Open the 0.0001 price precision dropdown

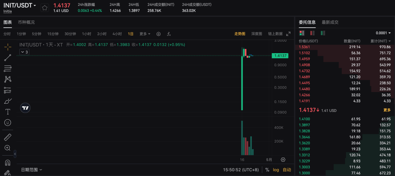(x=383, y=33)
